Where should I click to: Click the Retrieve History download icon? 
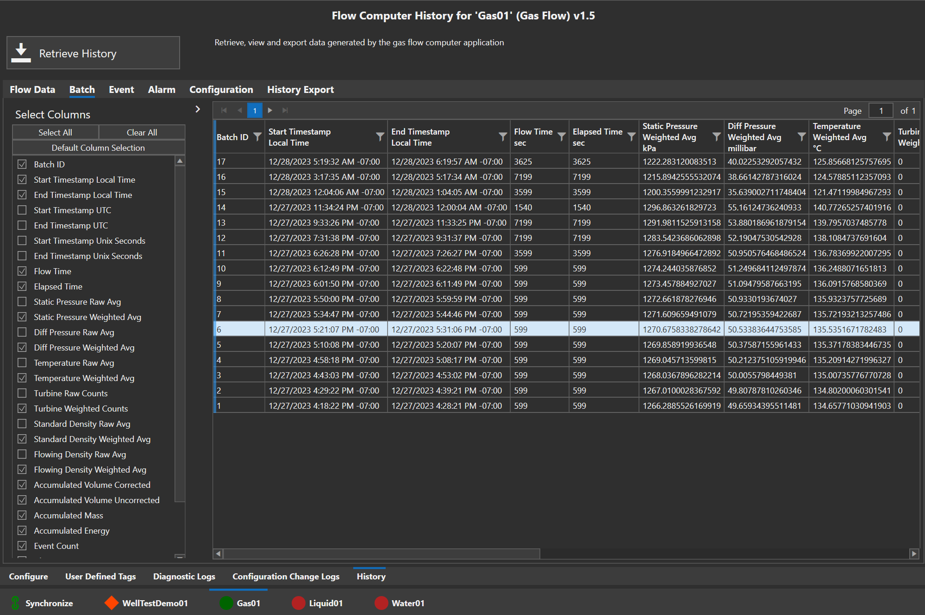[21, 53]
